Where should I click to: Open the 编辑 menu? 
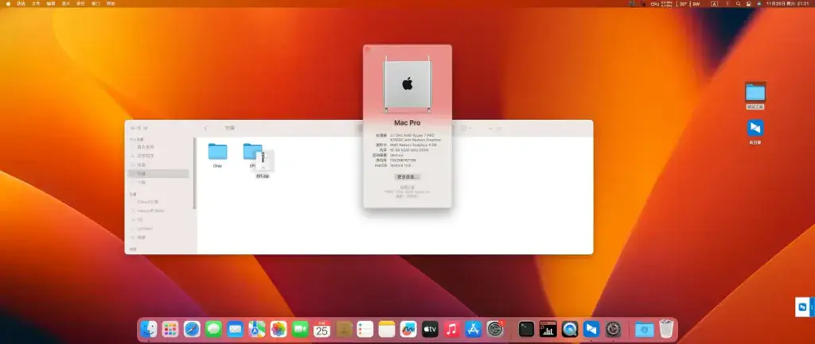point(50,4)
